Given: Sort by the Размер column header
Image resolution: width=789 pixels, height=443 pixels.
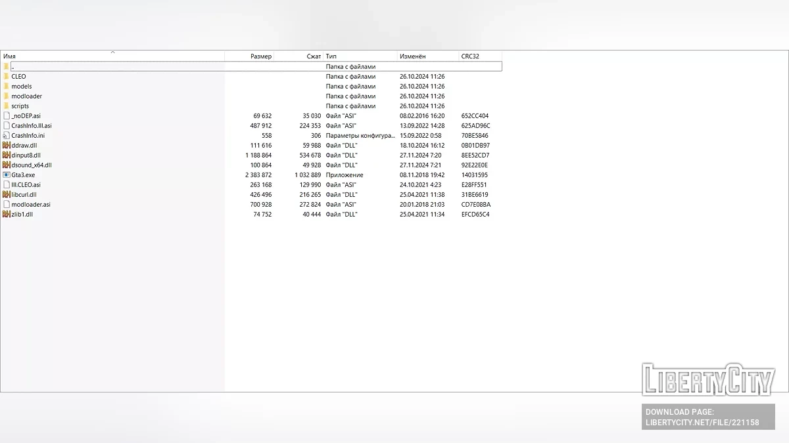Looking at the screenshot, I should click(x=260, y=56).
